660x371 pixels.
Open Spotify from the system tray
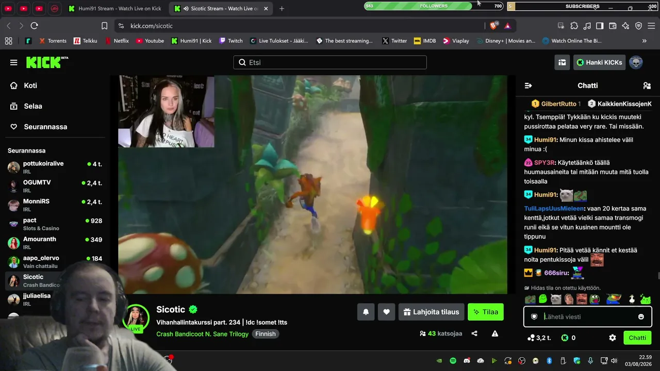pyautogui.click(x=453, y=361)
